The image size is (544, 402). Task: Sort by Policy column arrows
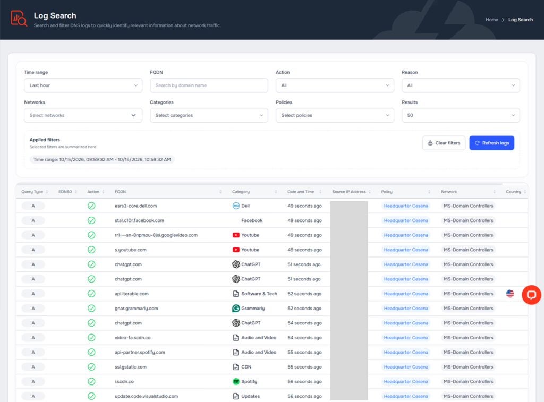[429, 192]
